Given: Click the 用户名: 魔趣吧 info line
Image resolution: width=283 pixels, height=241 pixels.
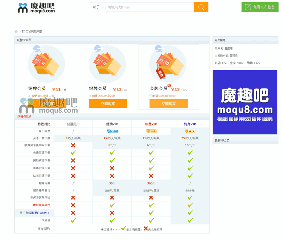Looking at the screenshot, I should click(x=224, y=48).
